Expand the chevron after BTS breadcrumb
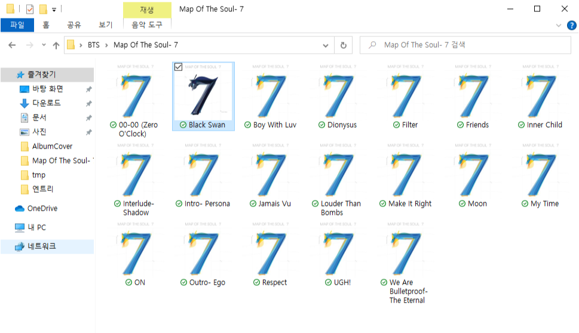The height and width of the screenshot is (333, 579). point(106,45)
